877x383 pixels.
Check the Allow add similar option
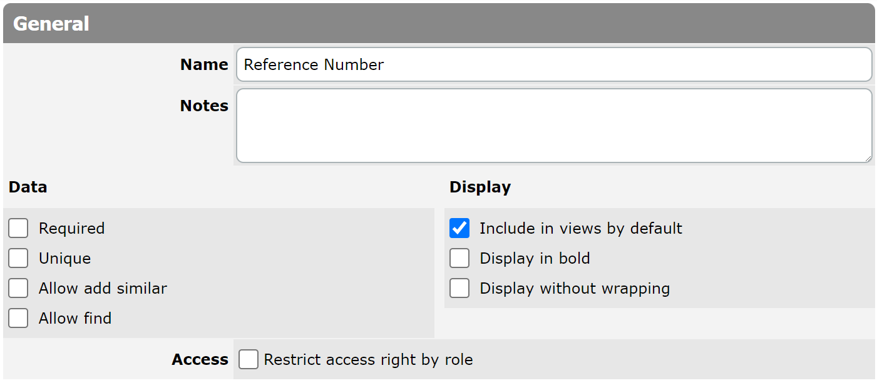click(x=18, y=288)
